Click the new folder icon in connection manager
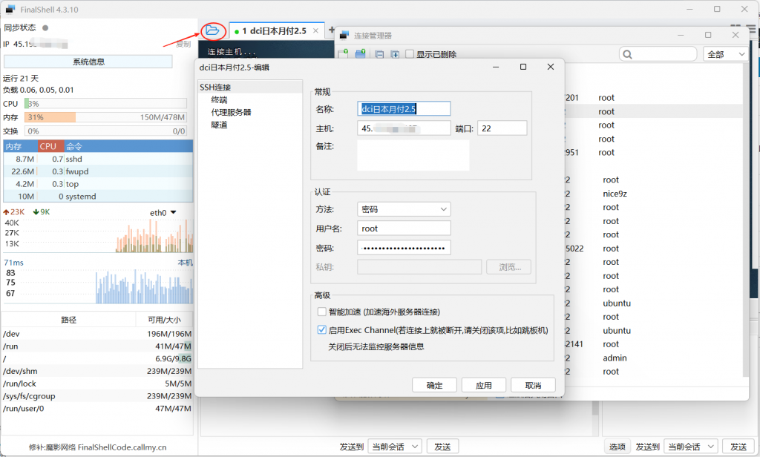The image size is (760, 457). point(360,54)
